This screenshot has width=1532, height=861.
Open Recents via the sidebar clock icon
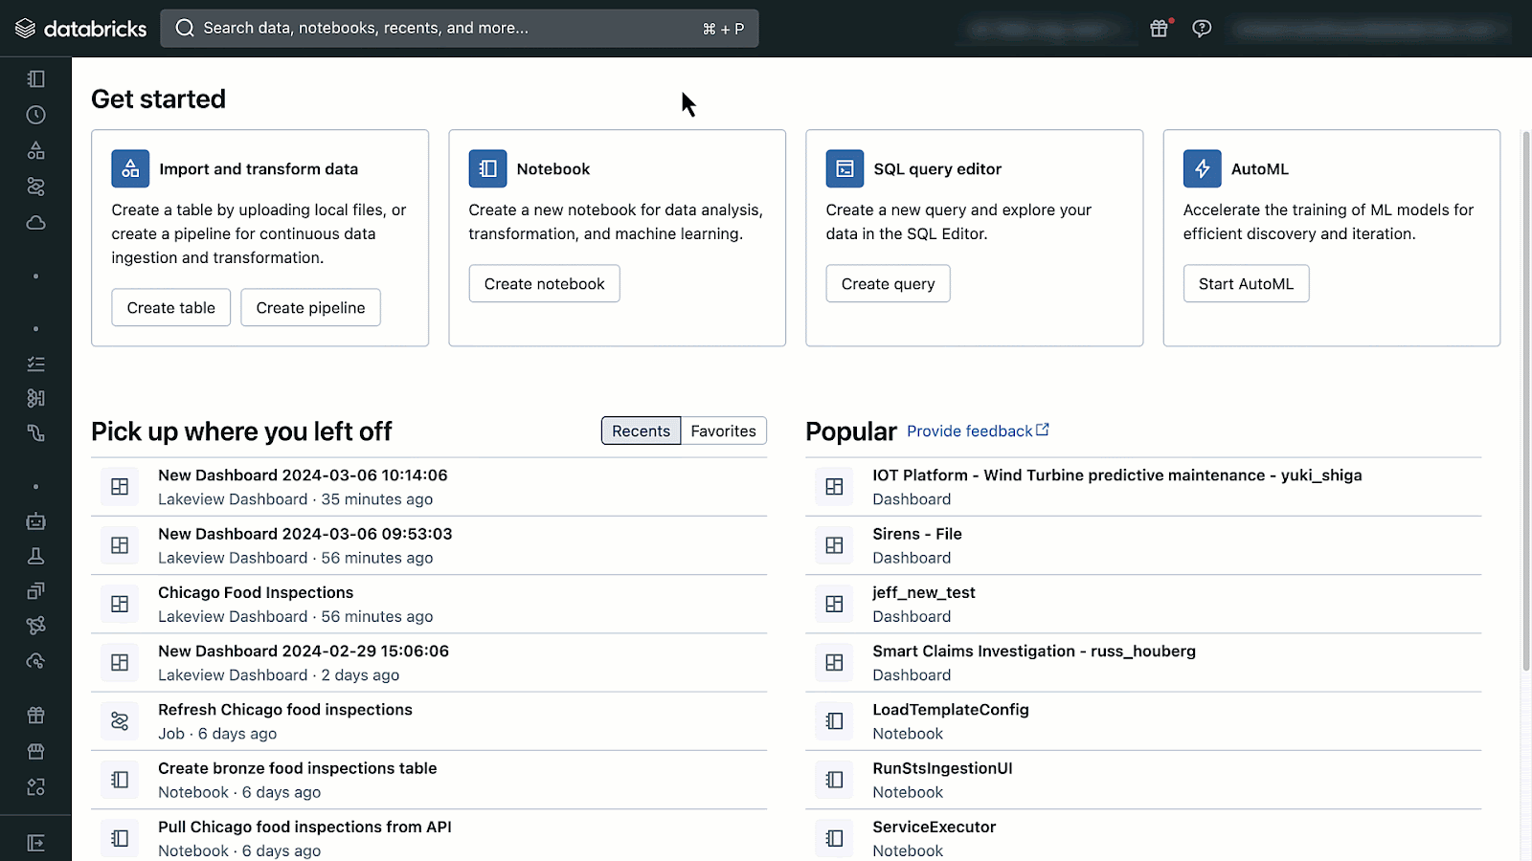point(35,115)
